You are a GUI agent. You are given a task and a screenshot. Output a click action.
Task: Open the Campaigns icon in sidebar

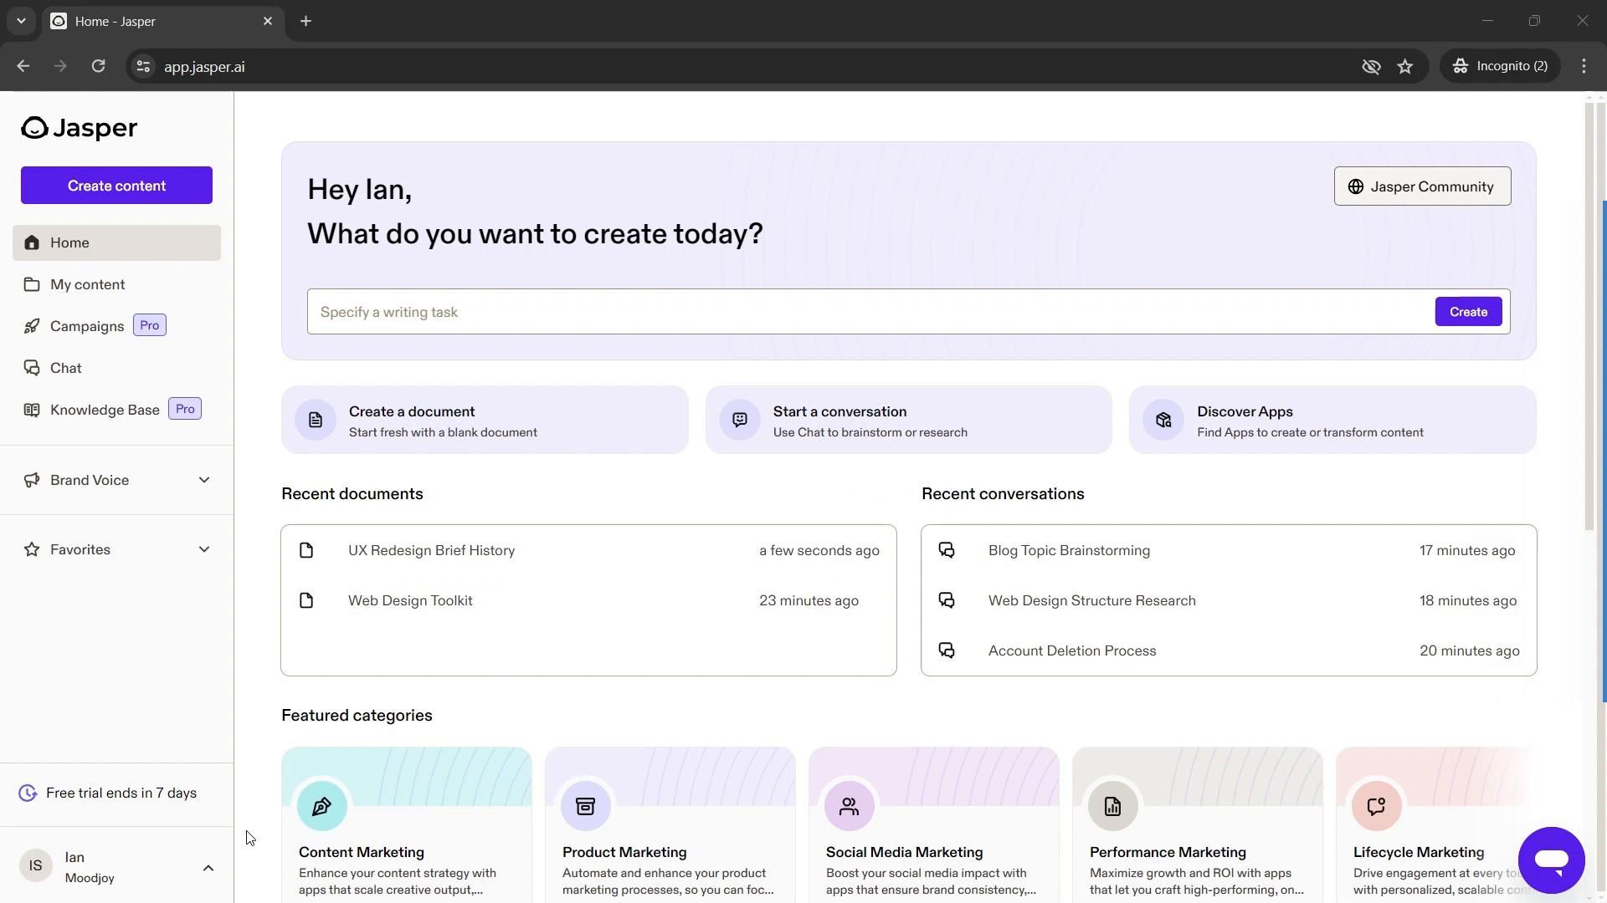click(31, 326)
